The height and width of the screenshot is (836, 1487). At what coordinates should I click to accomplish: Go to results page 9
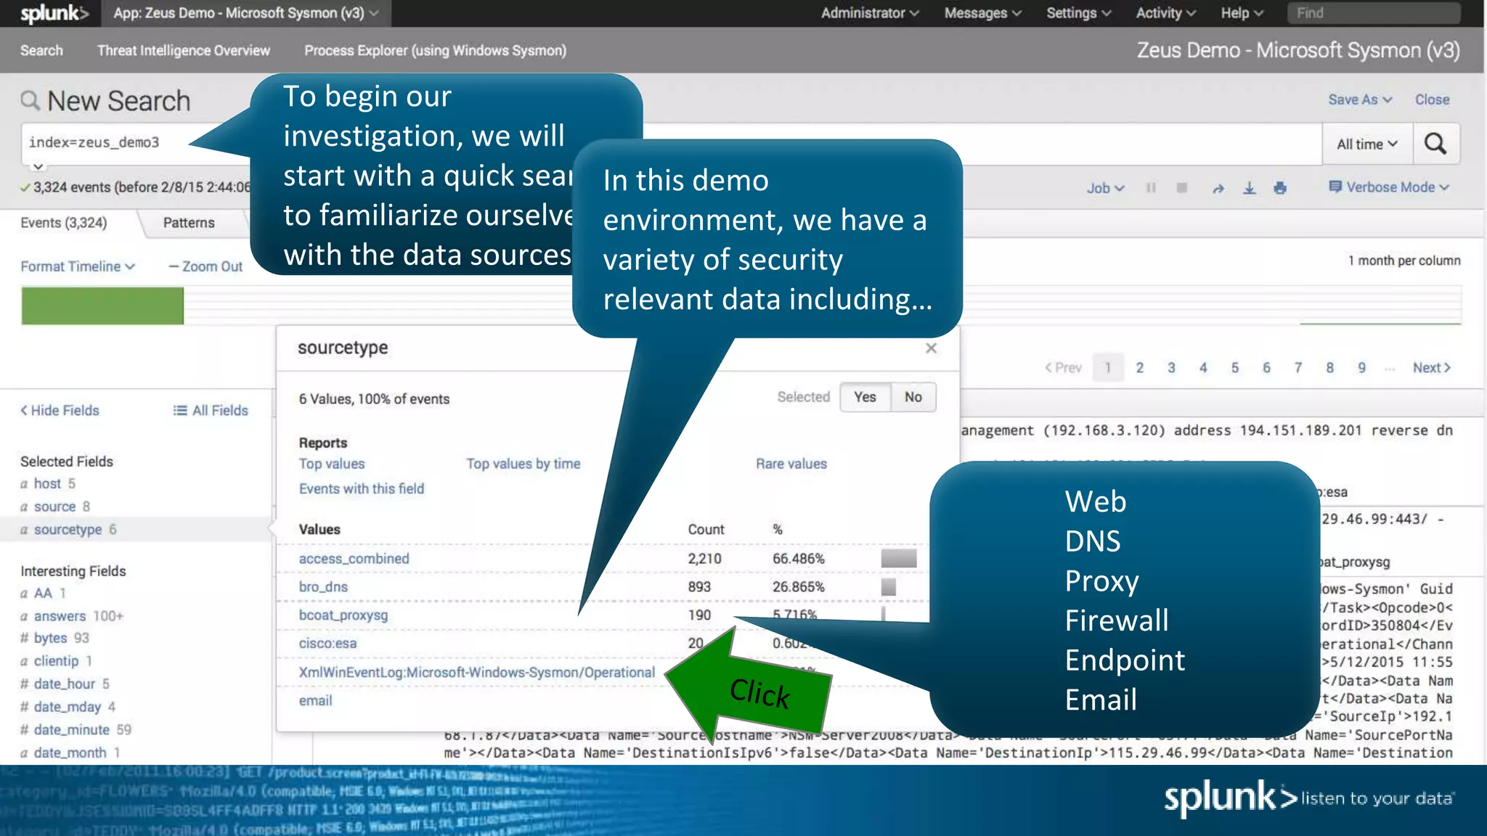click(x=1362, y=368)
